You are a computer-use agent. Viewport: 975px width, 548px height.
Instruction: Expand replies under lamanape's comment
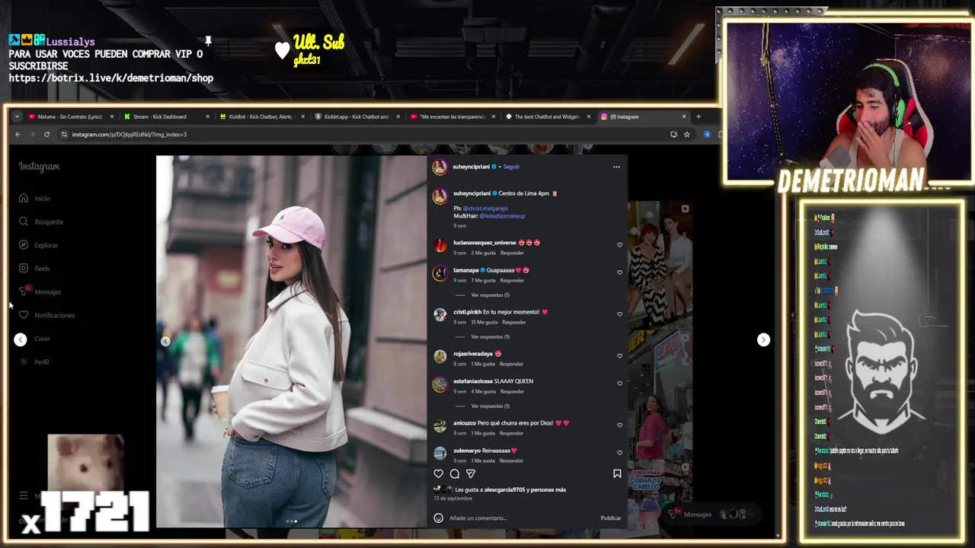point(490,295)
